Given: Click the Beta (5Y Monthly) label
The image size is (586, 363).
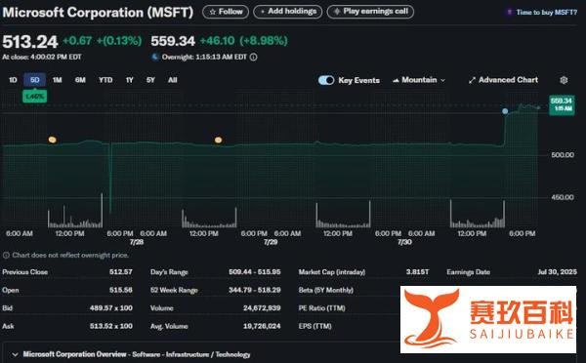Looking at the screenshot, I should click(326, 290).
